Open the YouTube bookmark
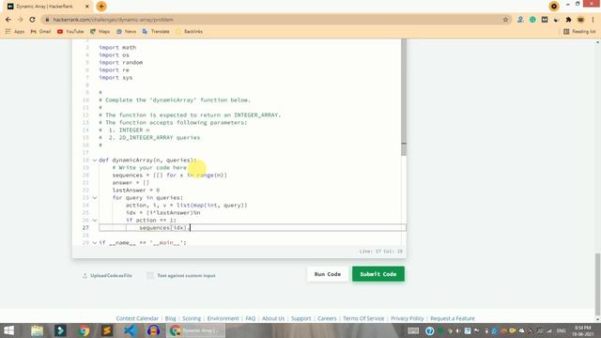The width and height of the screenshot is (601, 338). click(70, 31)
